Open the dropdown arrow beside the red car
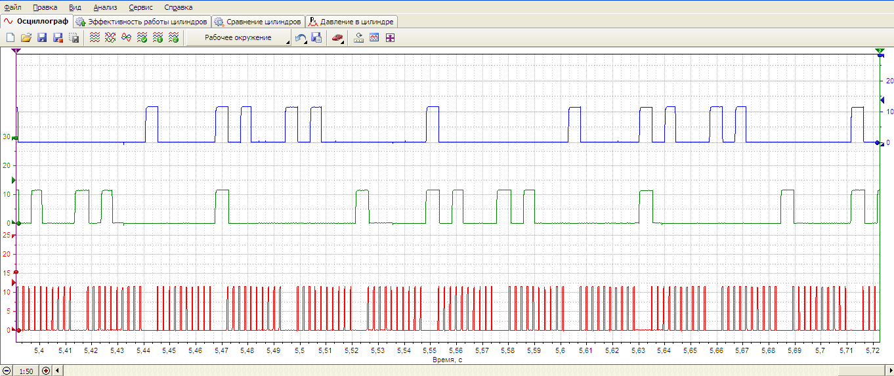Viewport: 894px width, 376px height. (x=343, y=42)
